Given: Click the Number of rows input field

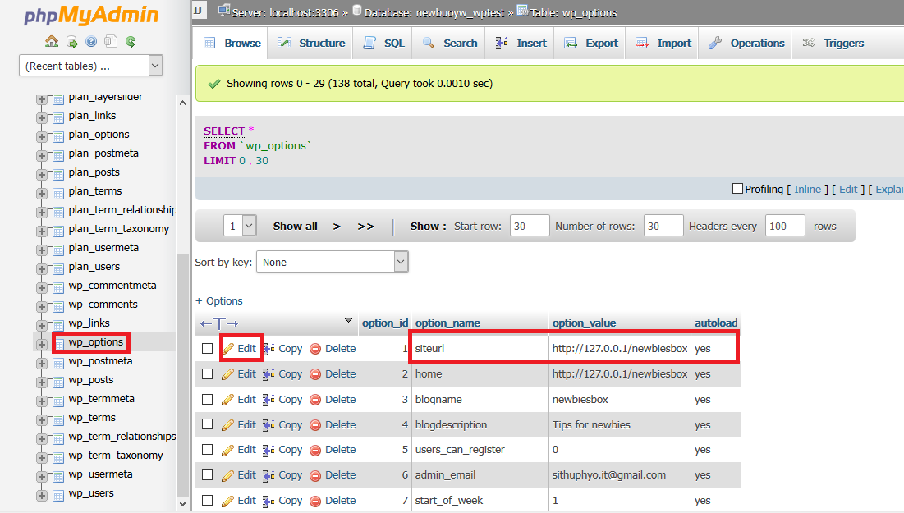Looking at the screenshot, I should coord(663,226).
